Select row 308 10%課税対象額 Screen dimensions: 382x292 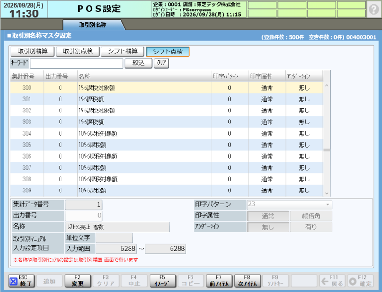(x=167, y=179)
